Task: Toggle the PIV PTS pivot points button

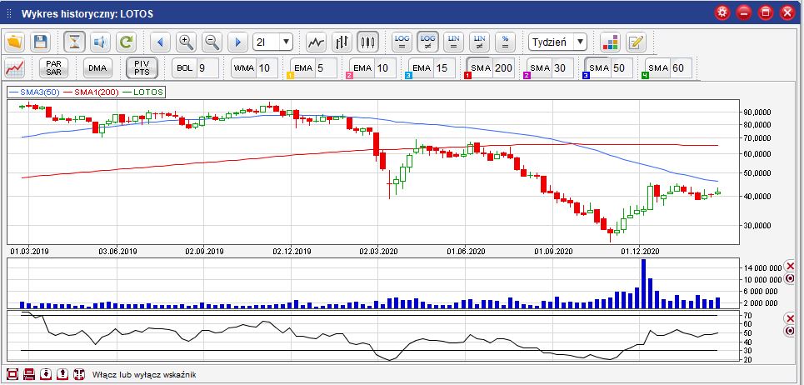Action: pyautogui.click(x=142, y=68)
